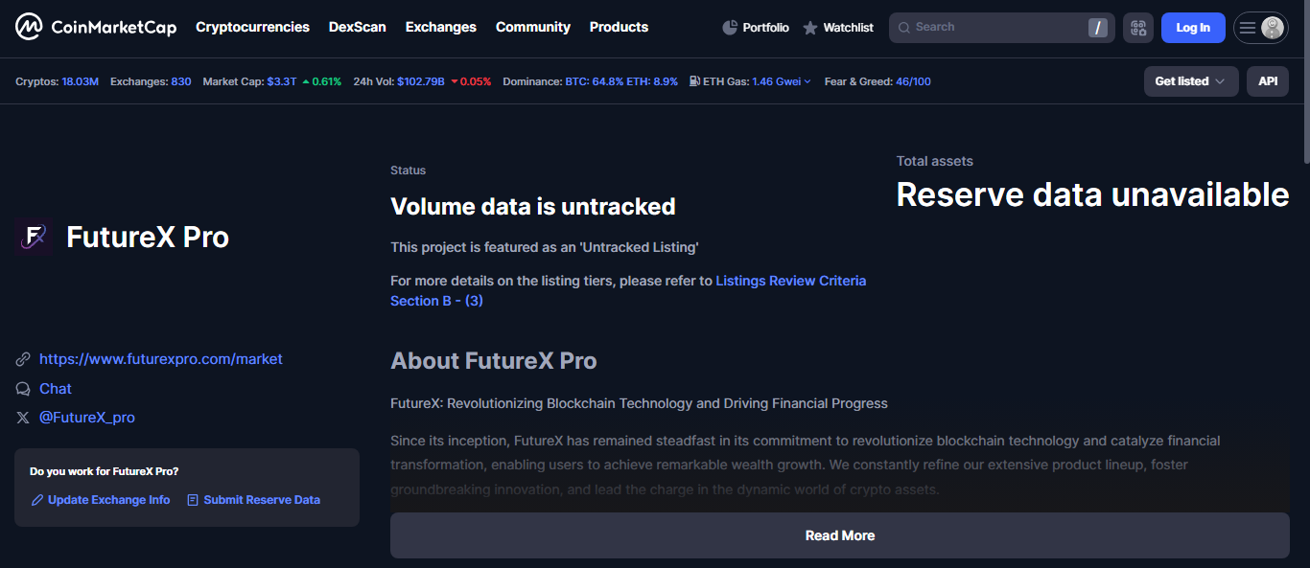Click the Fear & Greed 46/100 value
This screenshot has width=1310, height=568.
tap(913, 81)
